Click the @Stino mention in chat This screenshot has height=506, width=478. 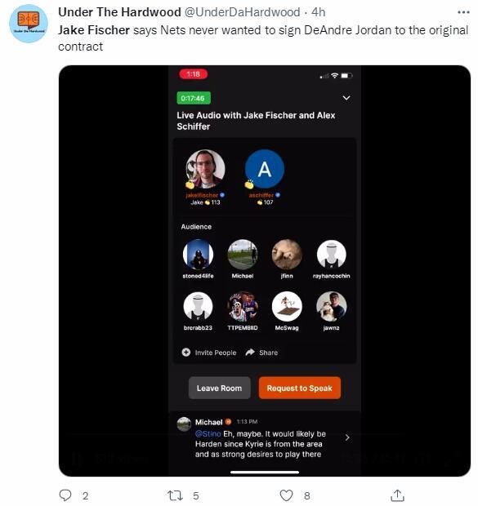(x=208, y=433)
